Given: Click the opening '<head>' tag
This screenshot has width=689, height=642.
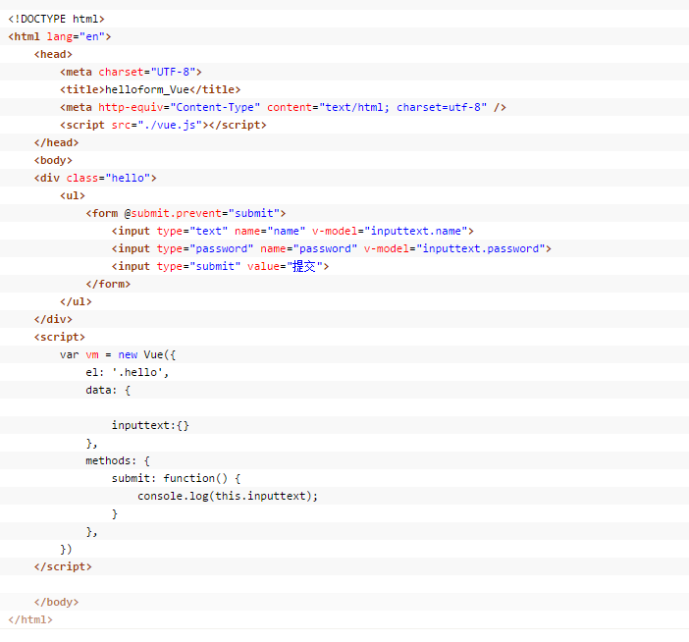Looking at the screenshot, I should pos(53,55).
